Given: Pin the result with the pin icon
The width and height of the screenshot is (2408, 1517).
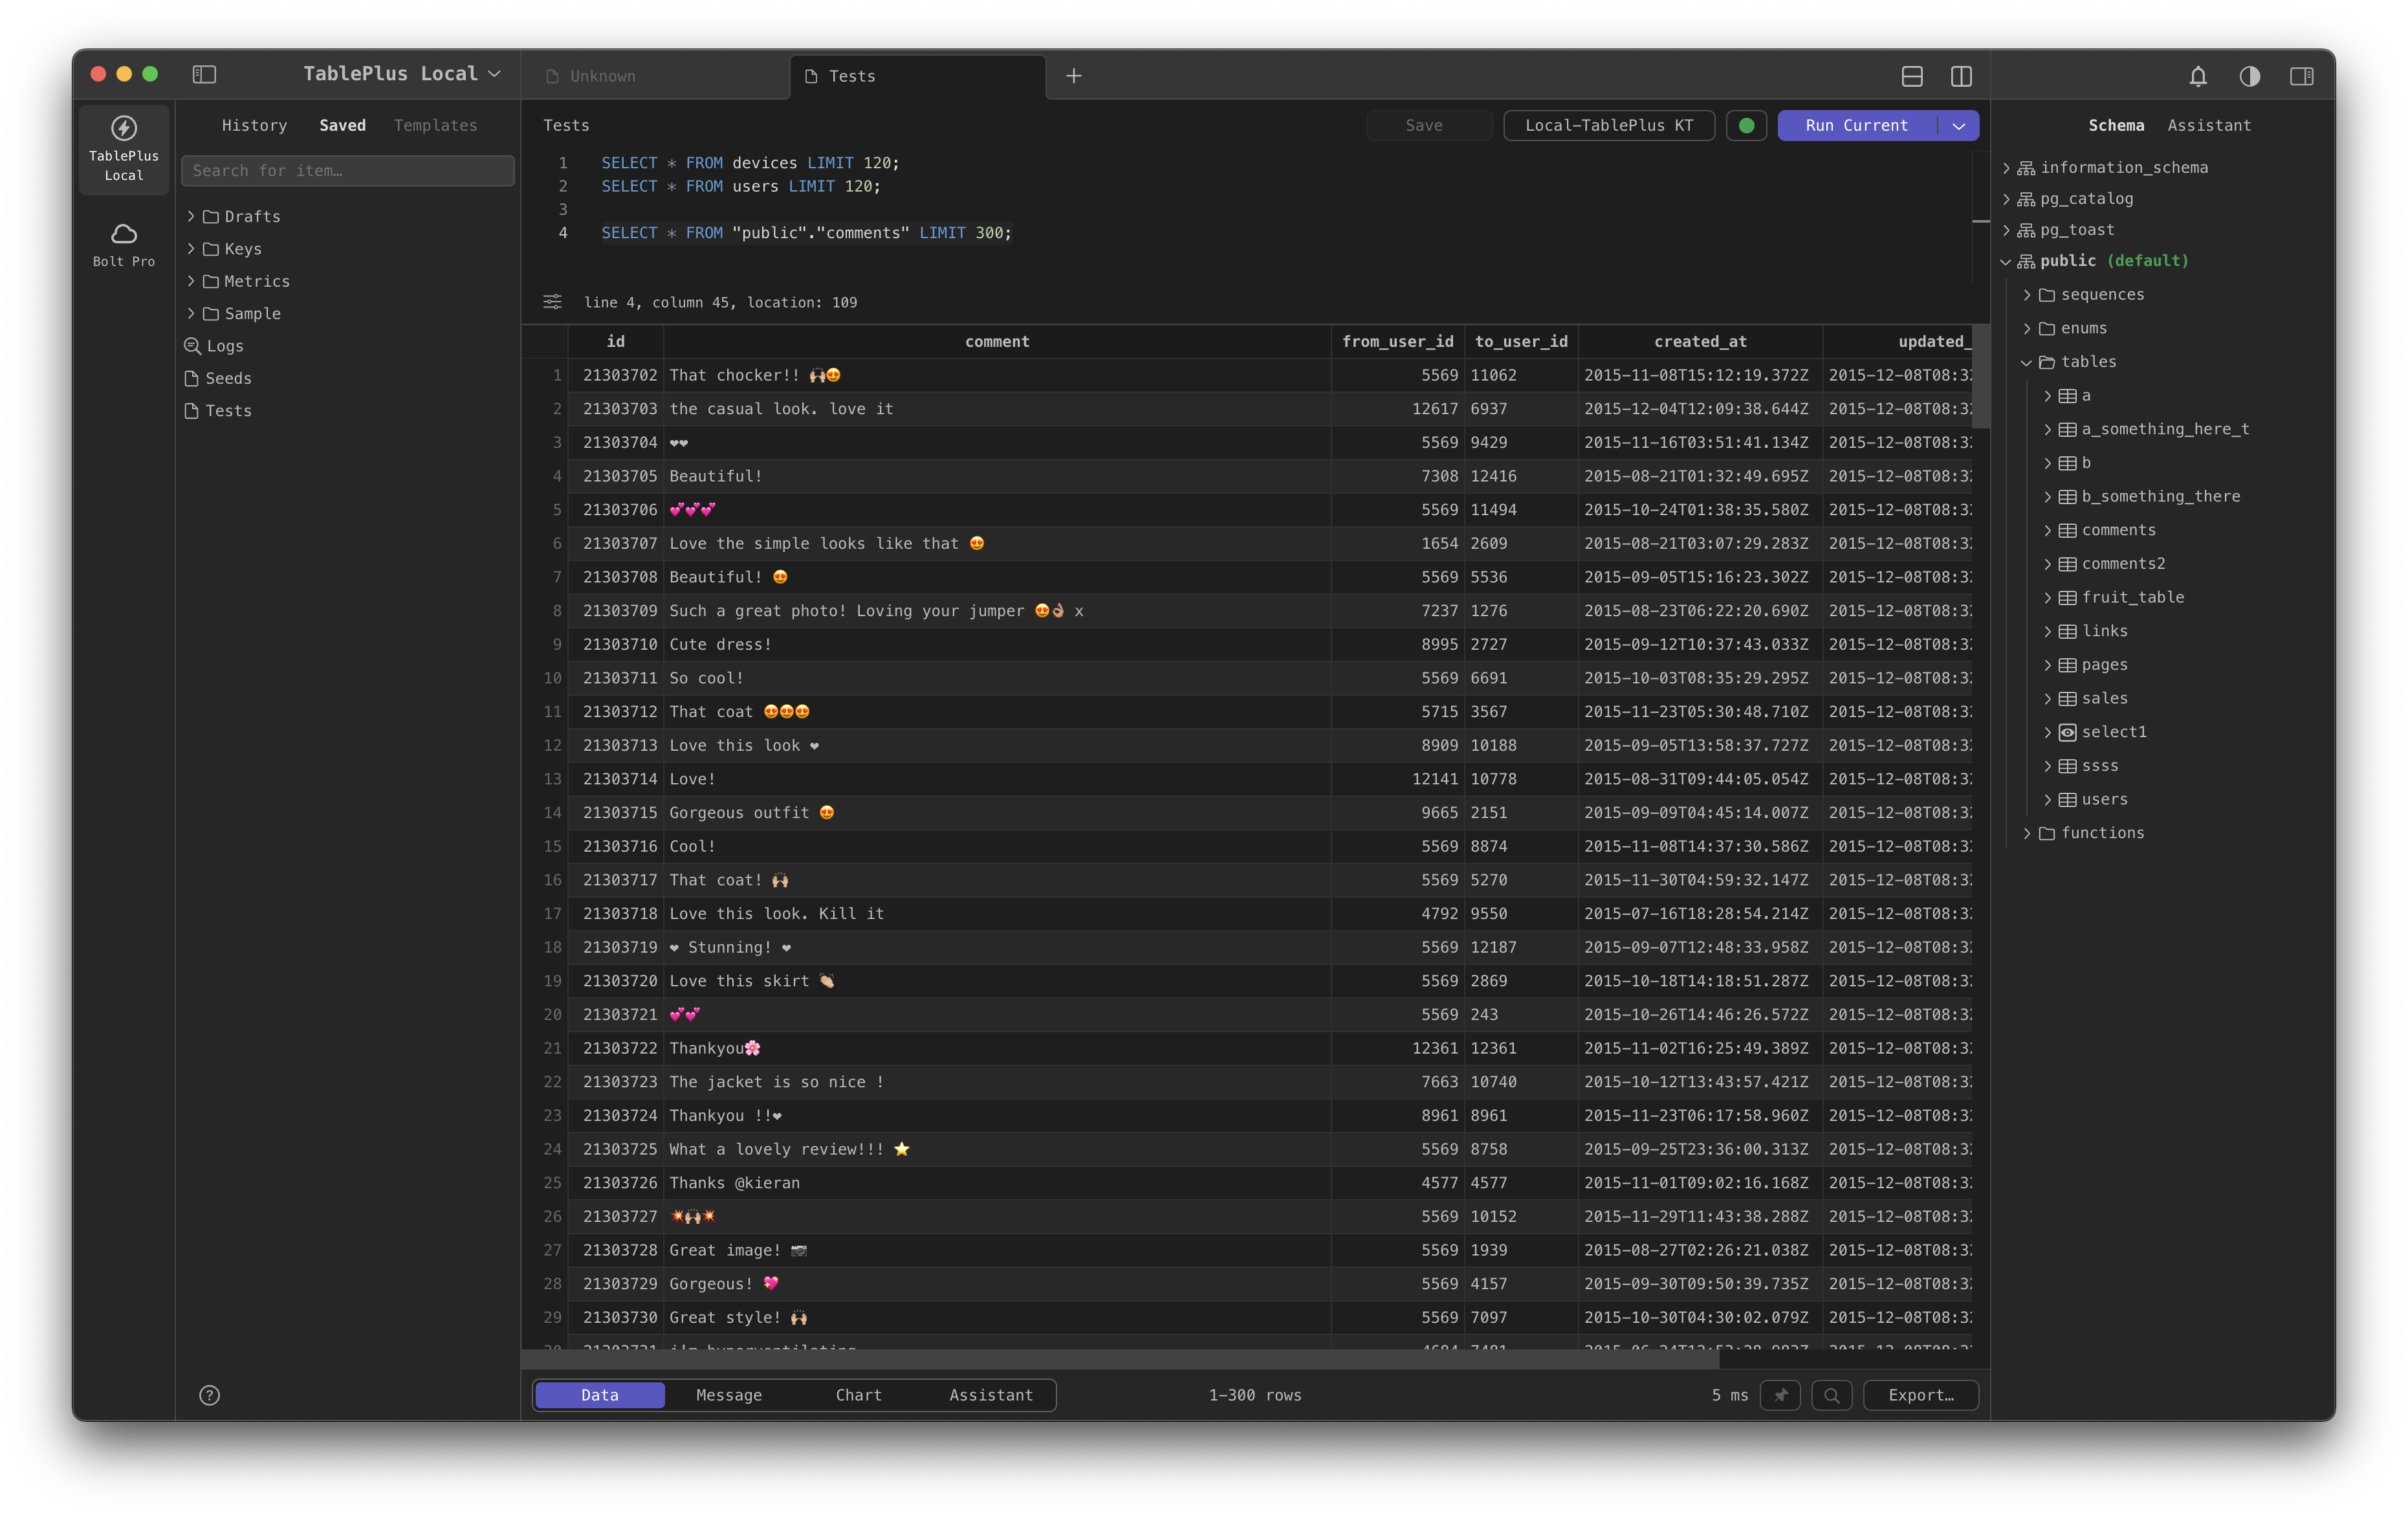Looking at the screenshot, I should pos(1780,1395).
